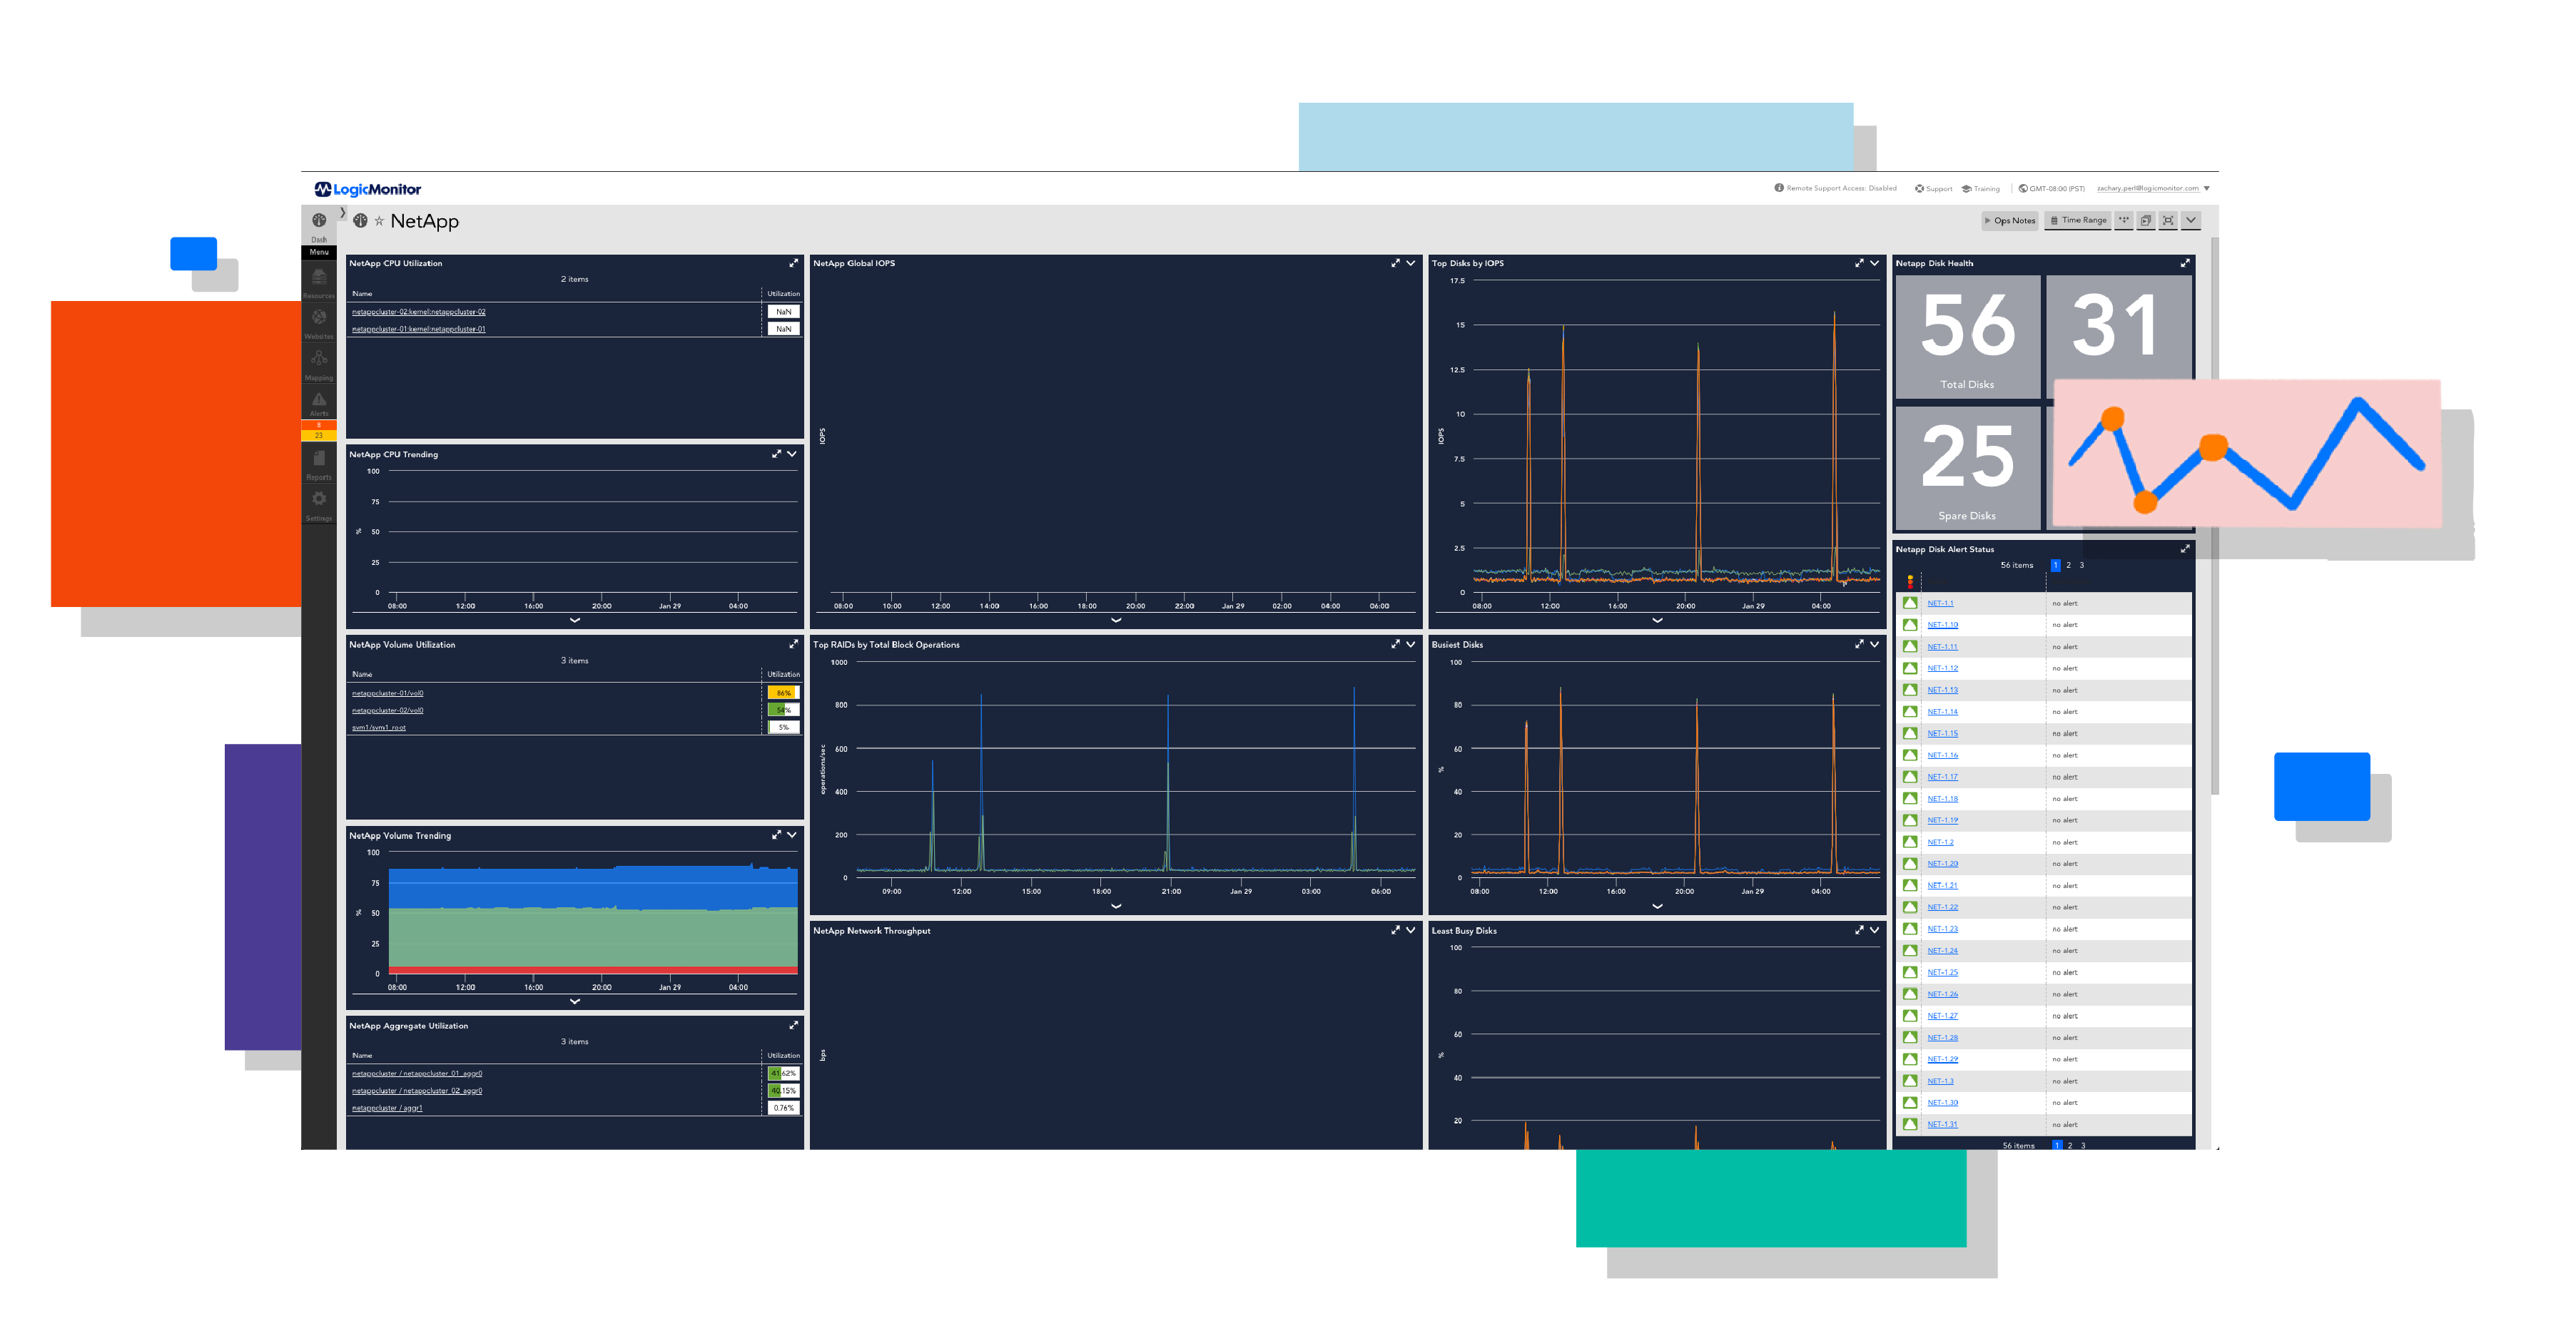Viewport: 2576px width, 1326px height.
Task: Expand the Netapp Disk Alert Status widget
Action: pos(2185,549)
